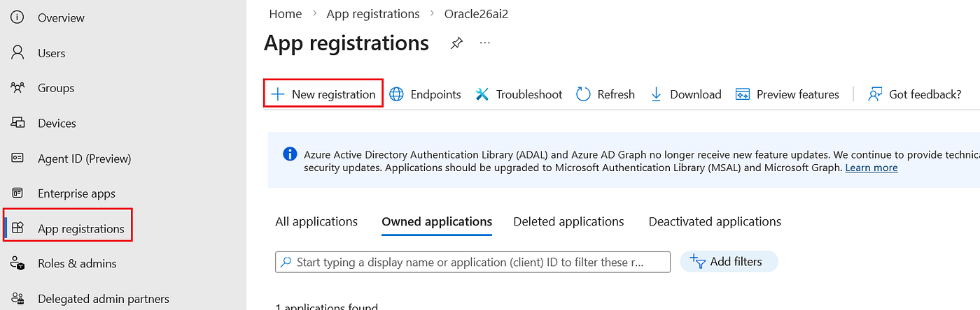The width and height of the screenshot is (980, 310).
Task: Click the search magnifier icon
Action: (x=286, y=262)
